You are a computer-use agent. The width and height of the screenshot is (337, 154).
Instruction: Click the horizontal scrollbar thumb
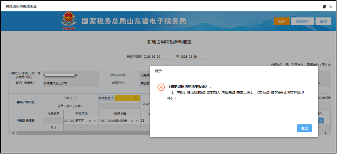coord(83,133)
